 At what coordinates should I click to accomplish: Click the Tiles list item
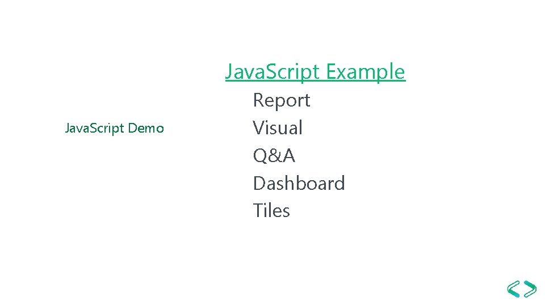tap(271, 211)
